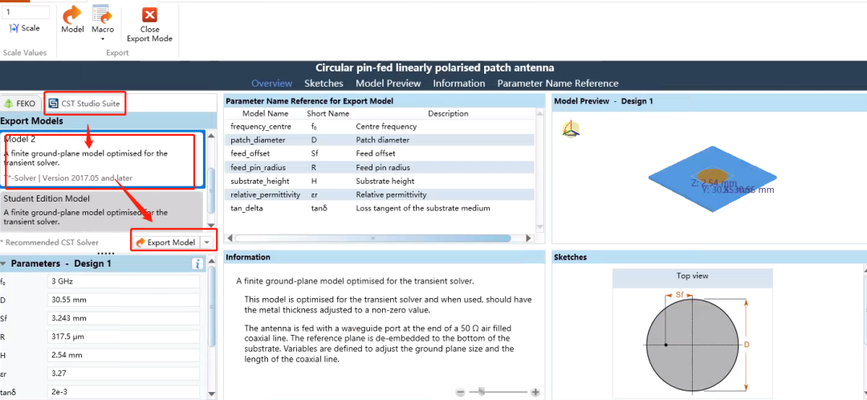
Task: Click the antenna 3D model preview
Action: tap(712, 180)
